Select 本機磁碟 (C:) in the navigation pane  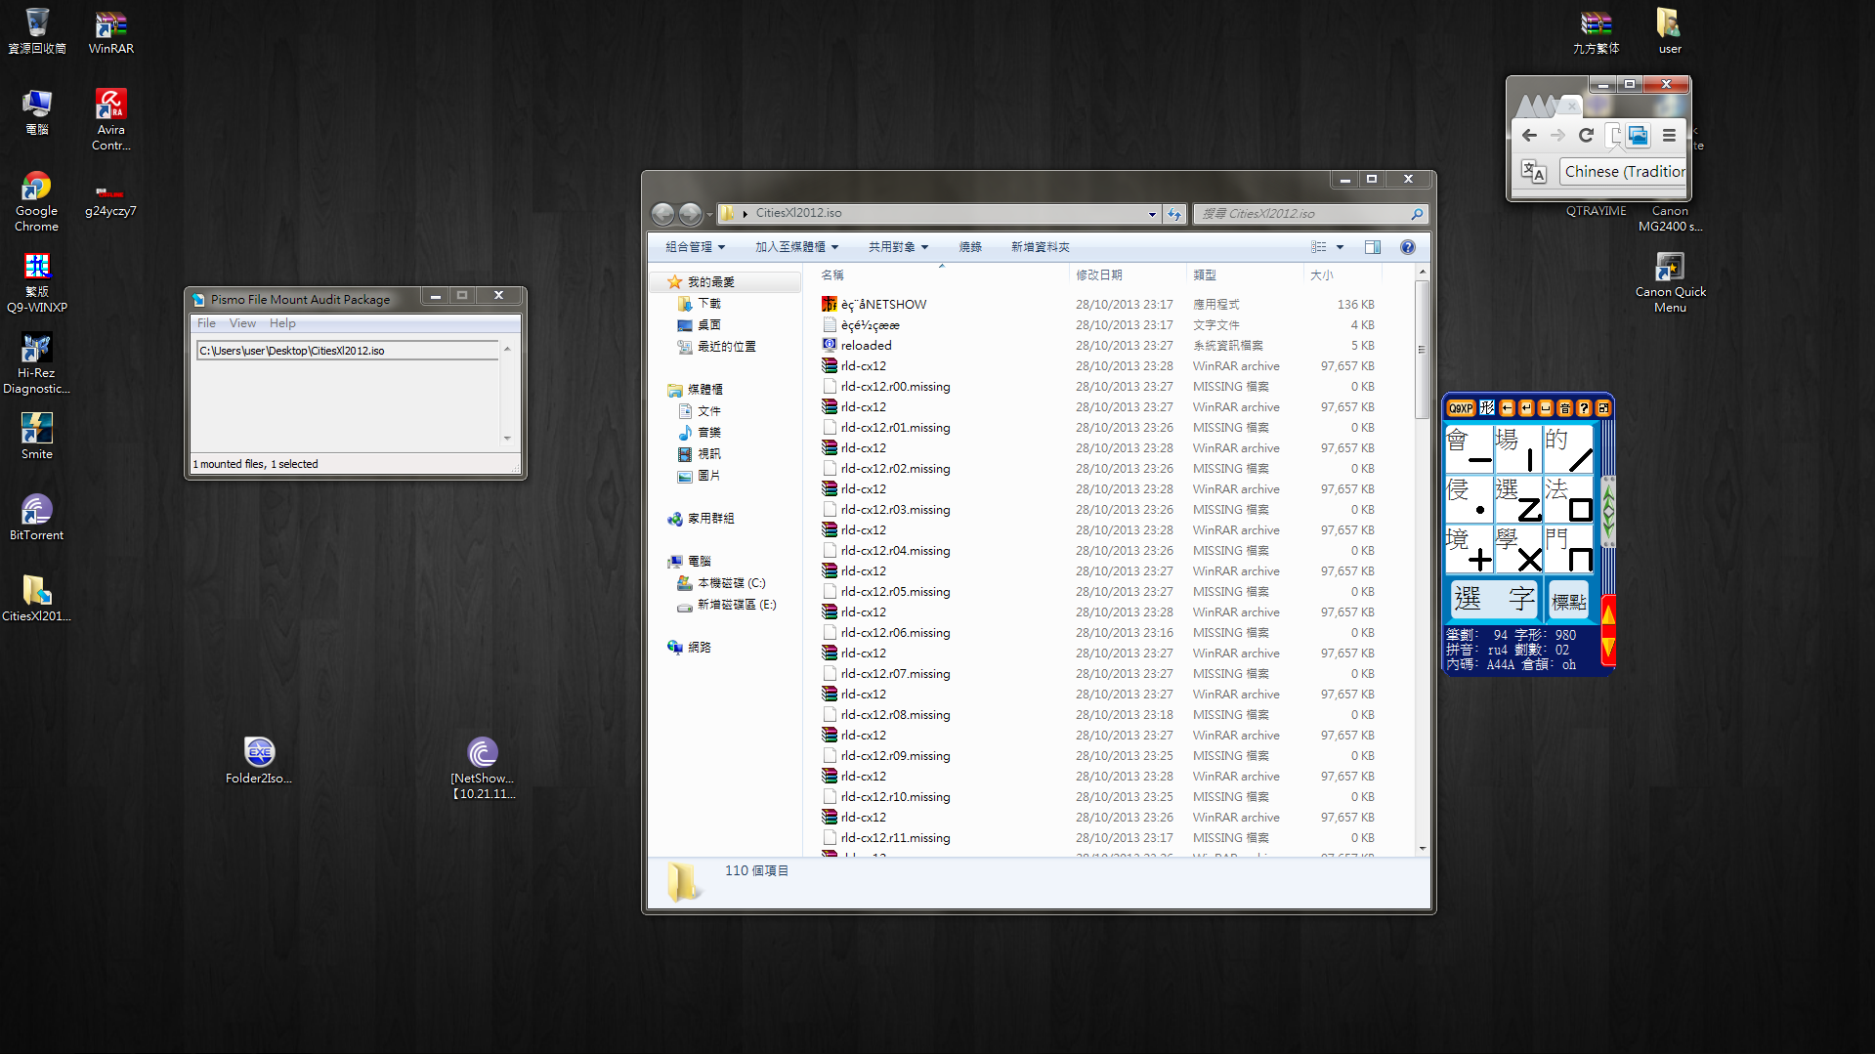(x=731, y=583)
